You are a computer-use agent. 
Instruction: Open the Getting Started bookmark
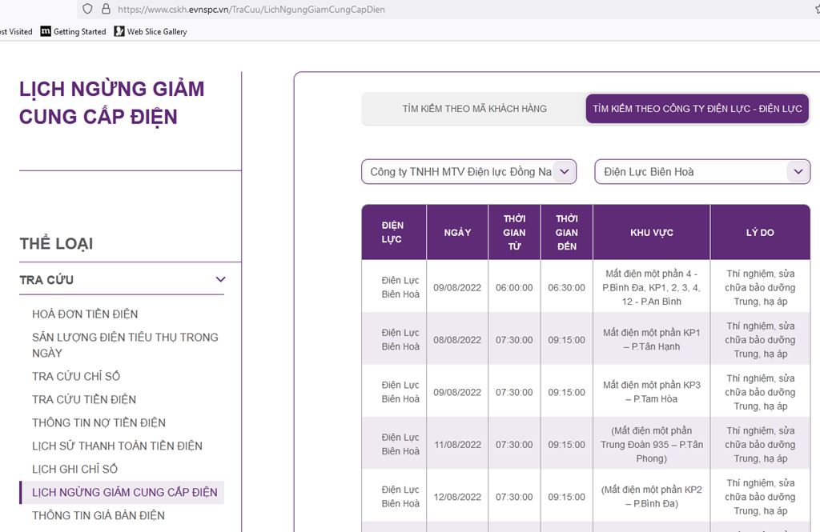click(73, 31)
